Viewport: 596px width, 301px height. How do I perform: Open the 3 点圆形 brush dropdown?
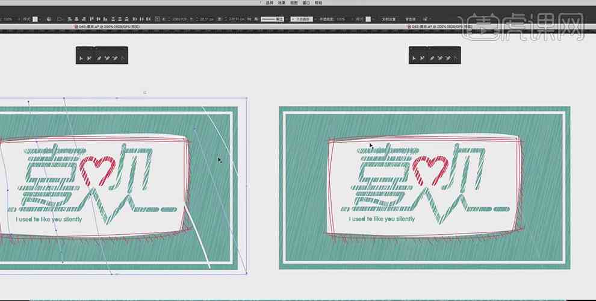[302, 19]
